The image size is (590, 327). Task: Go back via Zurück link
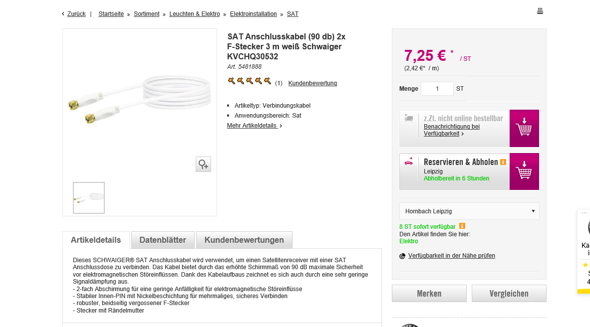pyautogui.click(x=76, y=14)
